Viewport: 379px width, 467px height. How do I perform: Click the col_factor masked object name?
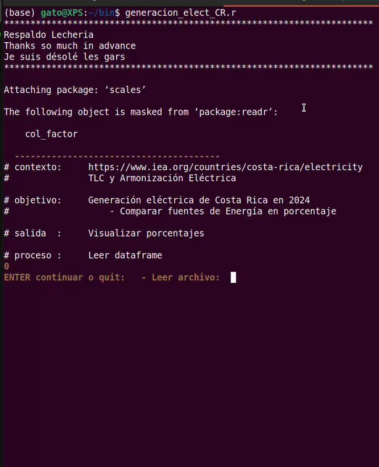pyautogui.click(x=51, y=134)
